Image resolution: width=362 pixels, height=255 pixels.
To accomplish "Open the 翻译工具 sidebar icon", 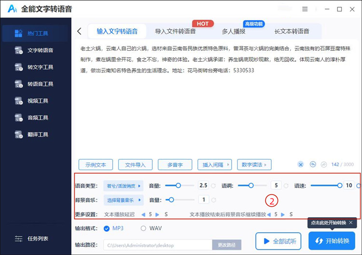I will point(19,134).
